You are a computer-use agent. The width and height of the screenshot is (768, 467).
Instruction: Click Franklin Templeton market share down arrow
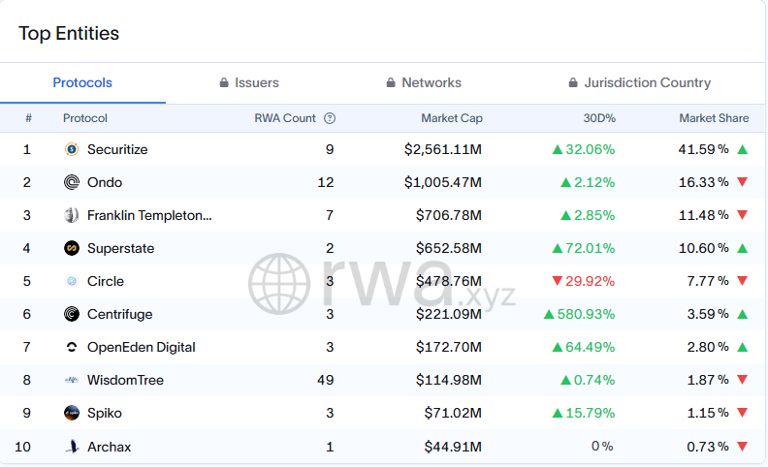coord(743,215)
